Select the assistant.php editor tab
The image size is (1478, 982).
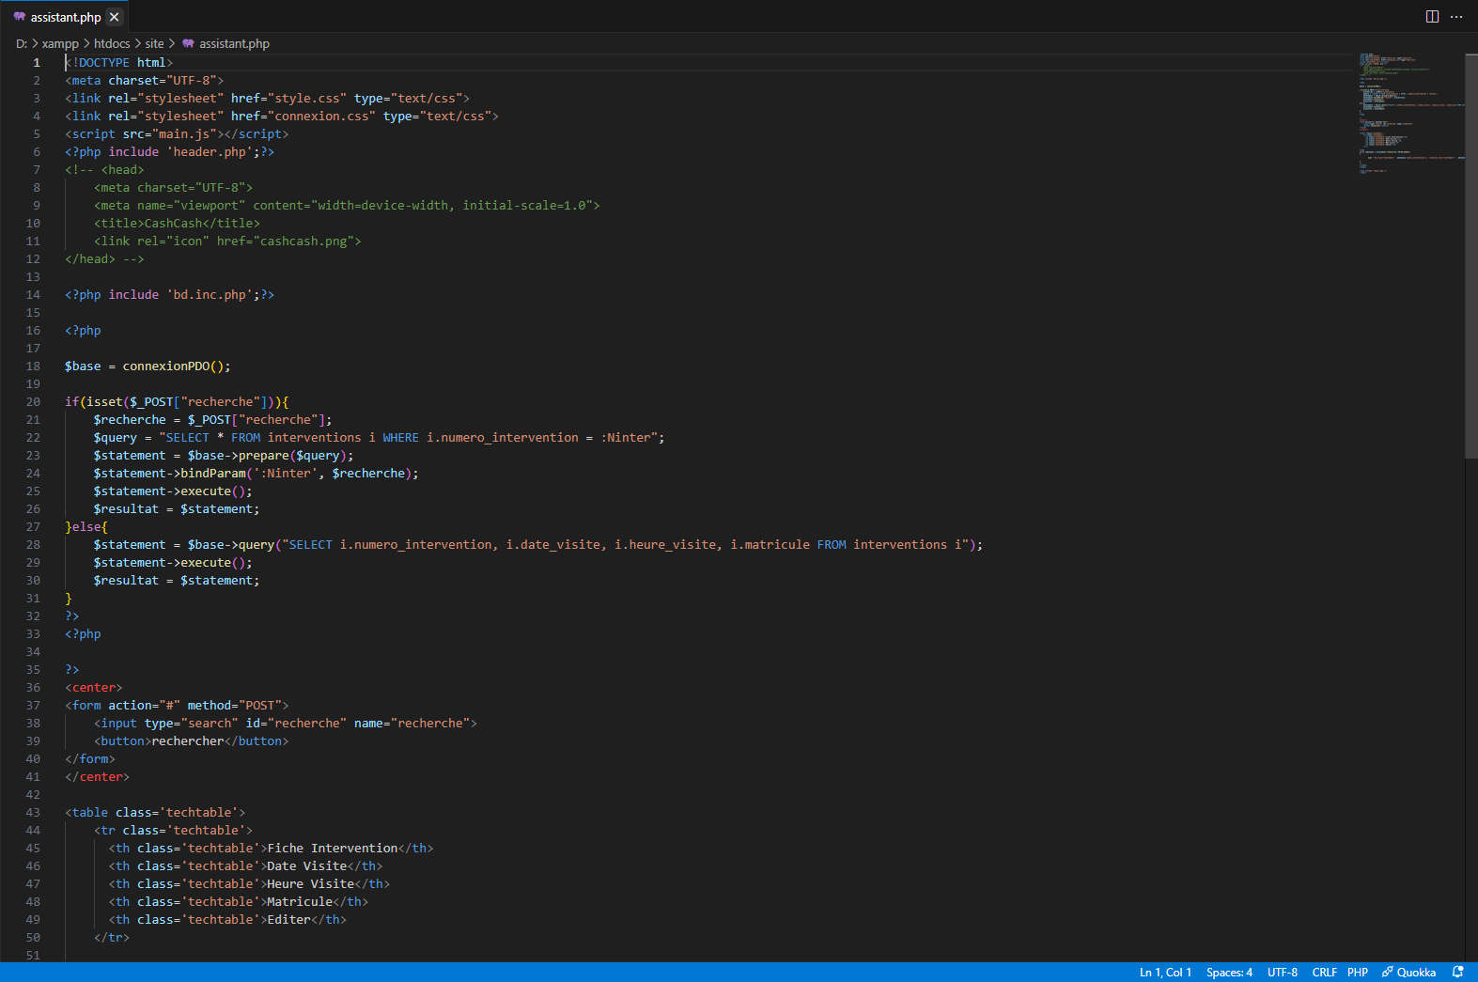[65, 17]
